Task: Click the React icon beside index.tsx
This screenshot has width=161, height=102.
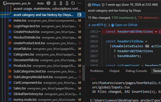Action: 10,21
